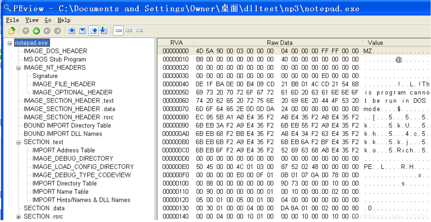Select notepad.exe in the tree

point(31,43)
